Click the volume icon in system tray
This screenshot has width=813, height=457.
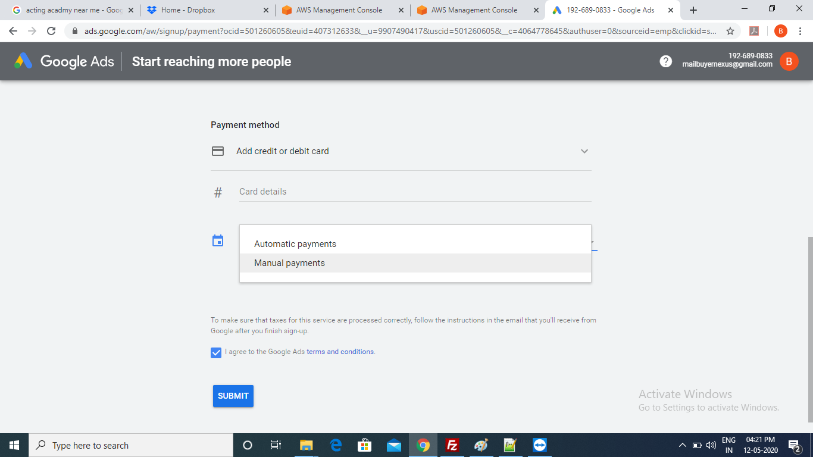click(x=711, y=445)
